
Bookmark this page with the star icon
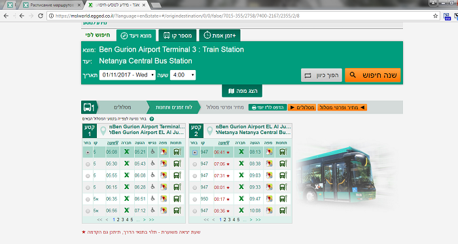click(435, 16)
